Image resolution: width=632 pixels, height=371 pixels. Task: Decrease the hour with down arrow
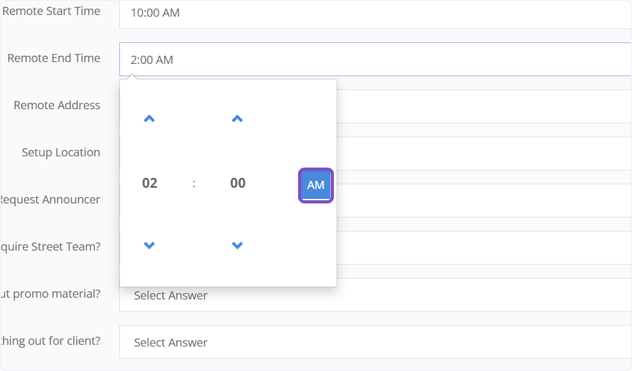tap(150, 245)
